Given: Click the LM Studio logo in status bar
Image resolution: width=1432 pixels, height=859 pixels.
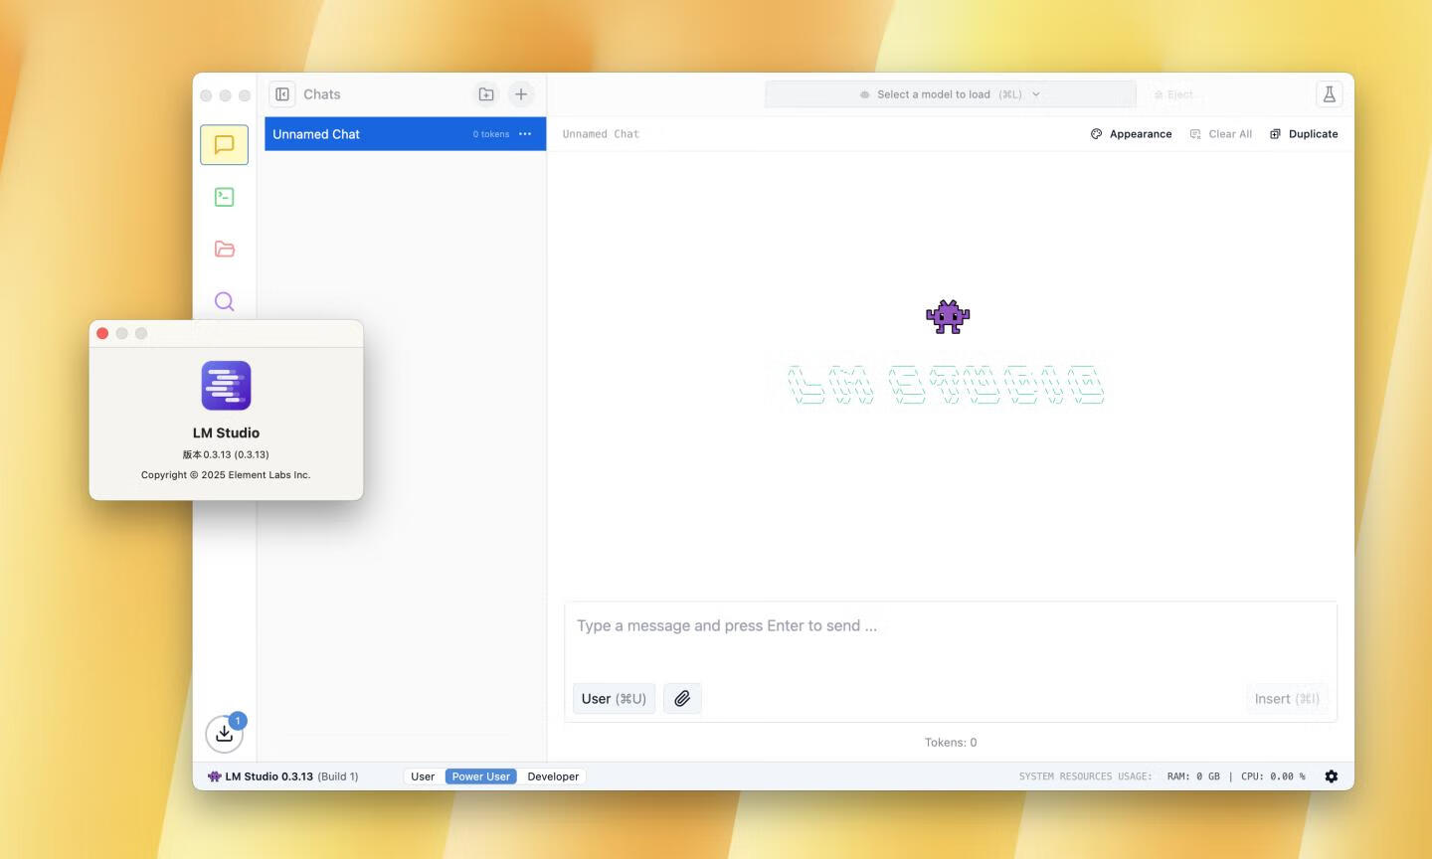Looking at the screenshot, I should [x=214, y=776].
